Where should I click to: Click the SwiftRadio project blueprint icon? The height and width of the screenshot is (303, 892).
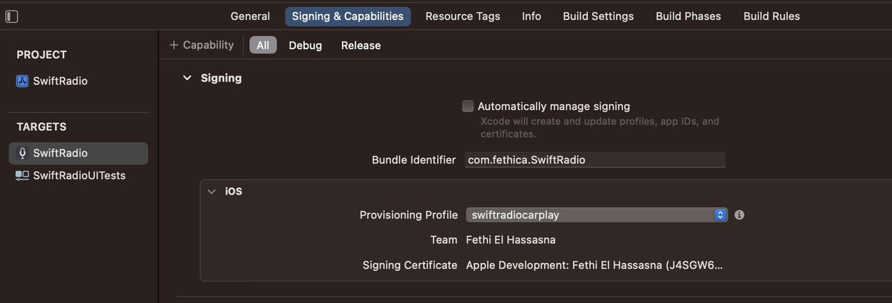[x=22, y=81]
